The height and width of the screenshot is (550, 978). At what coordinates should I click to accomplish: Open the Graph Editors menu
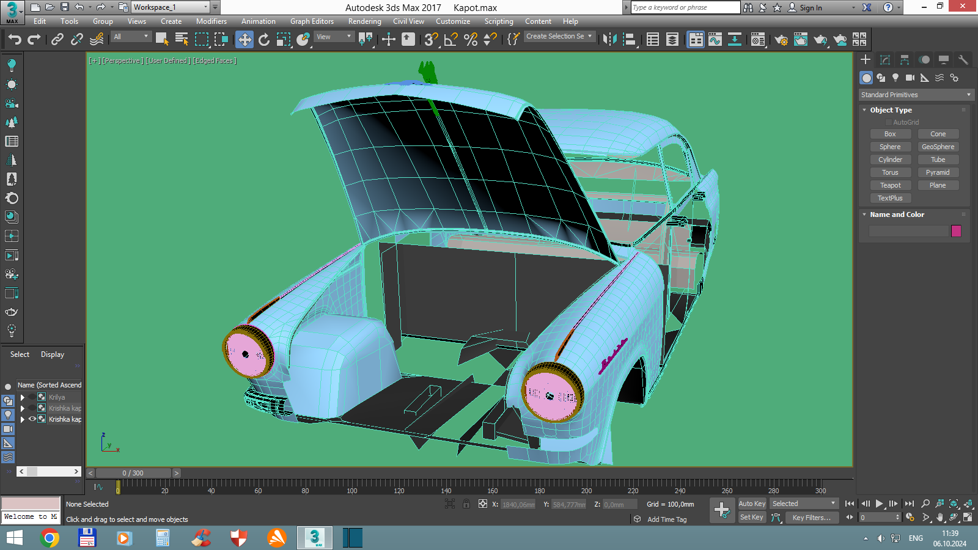point(312,21)
